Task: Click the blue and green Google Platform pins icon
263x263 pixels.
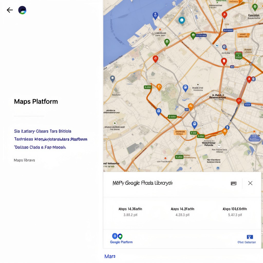Action: [x=117, y=236]
